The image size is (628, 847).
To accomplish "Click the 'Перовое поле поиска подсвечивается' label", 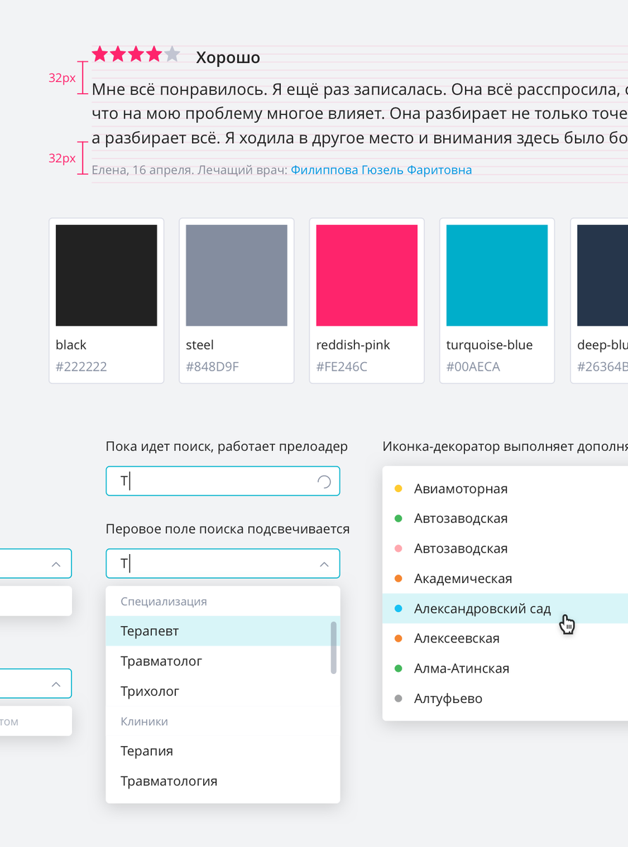I will click(x=228, y=529).
